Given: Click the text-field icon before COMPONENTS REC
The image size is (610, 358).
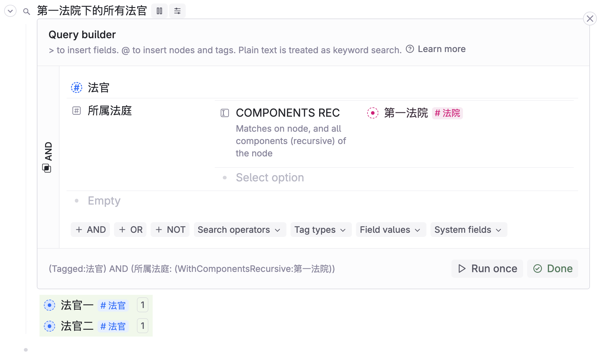Looking at the screenshot, I should coord(225,113).
